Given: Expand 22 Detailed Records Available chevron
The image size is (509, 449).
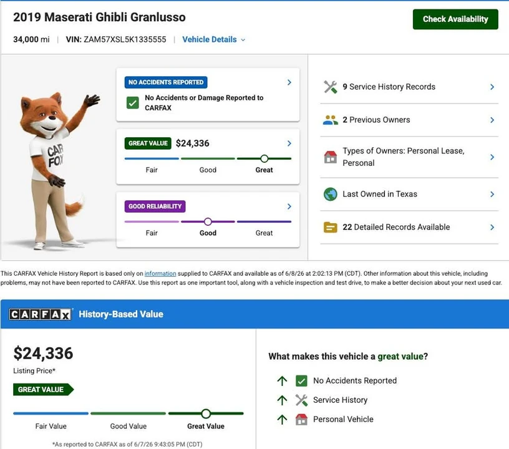Looking at the screenshot, I should (492, 228).
